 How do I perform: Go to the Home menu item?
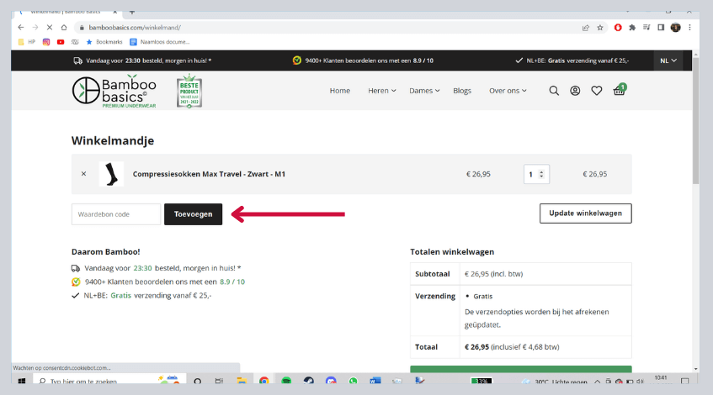click(339, 91)
